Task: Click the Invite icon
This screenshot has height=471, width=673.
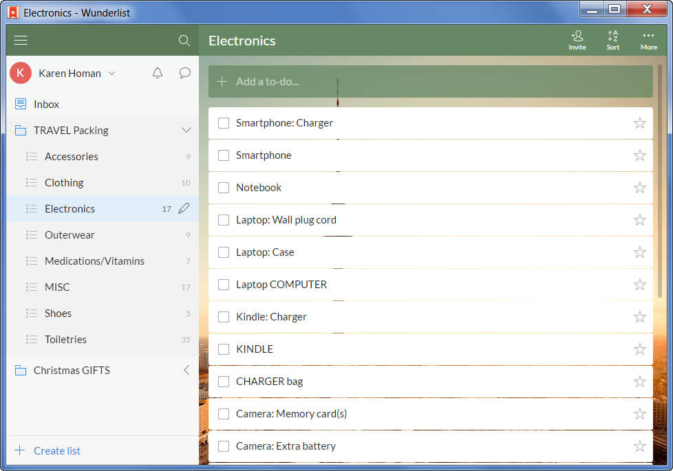Action: pyautogui.click(x=577, y=41)
